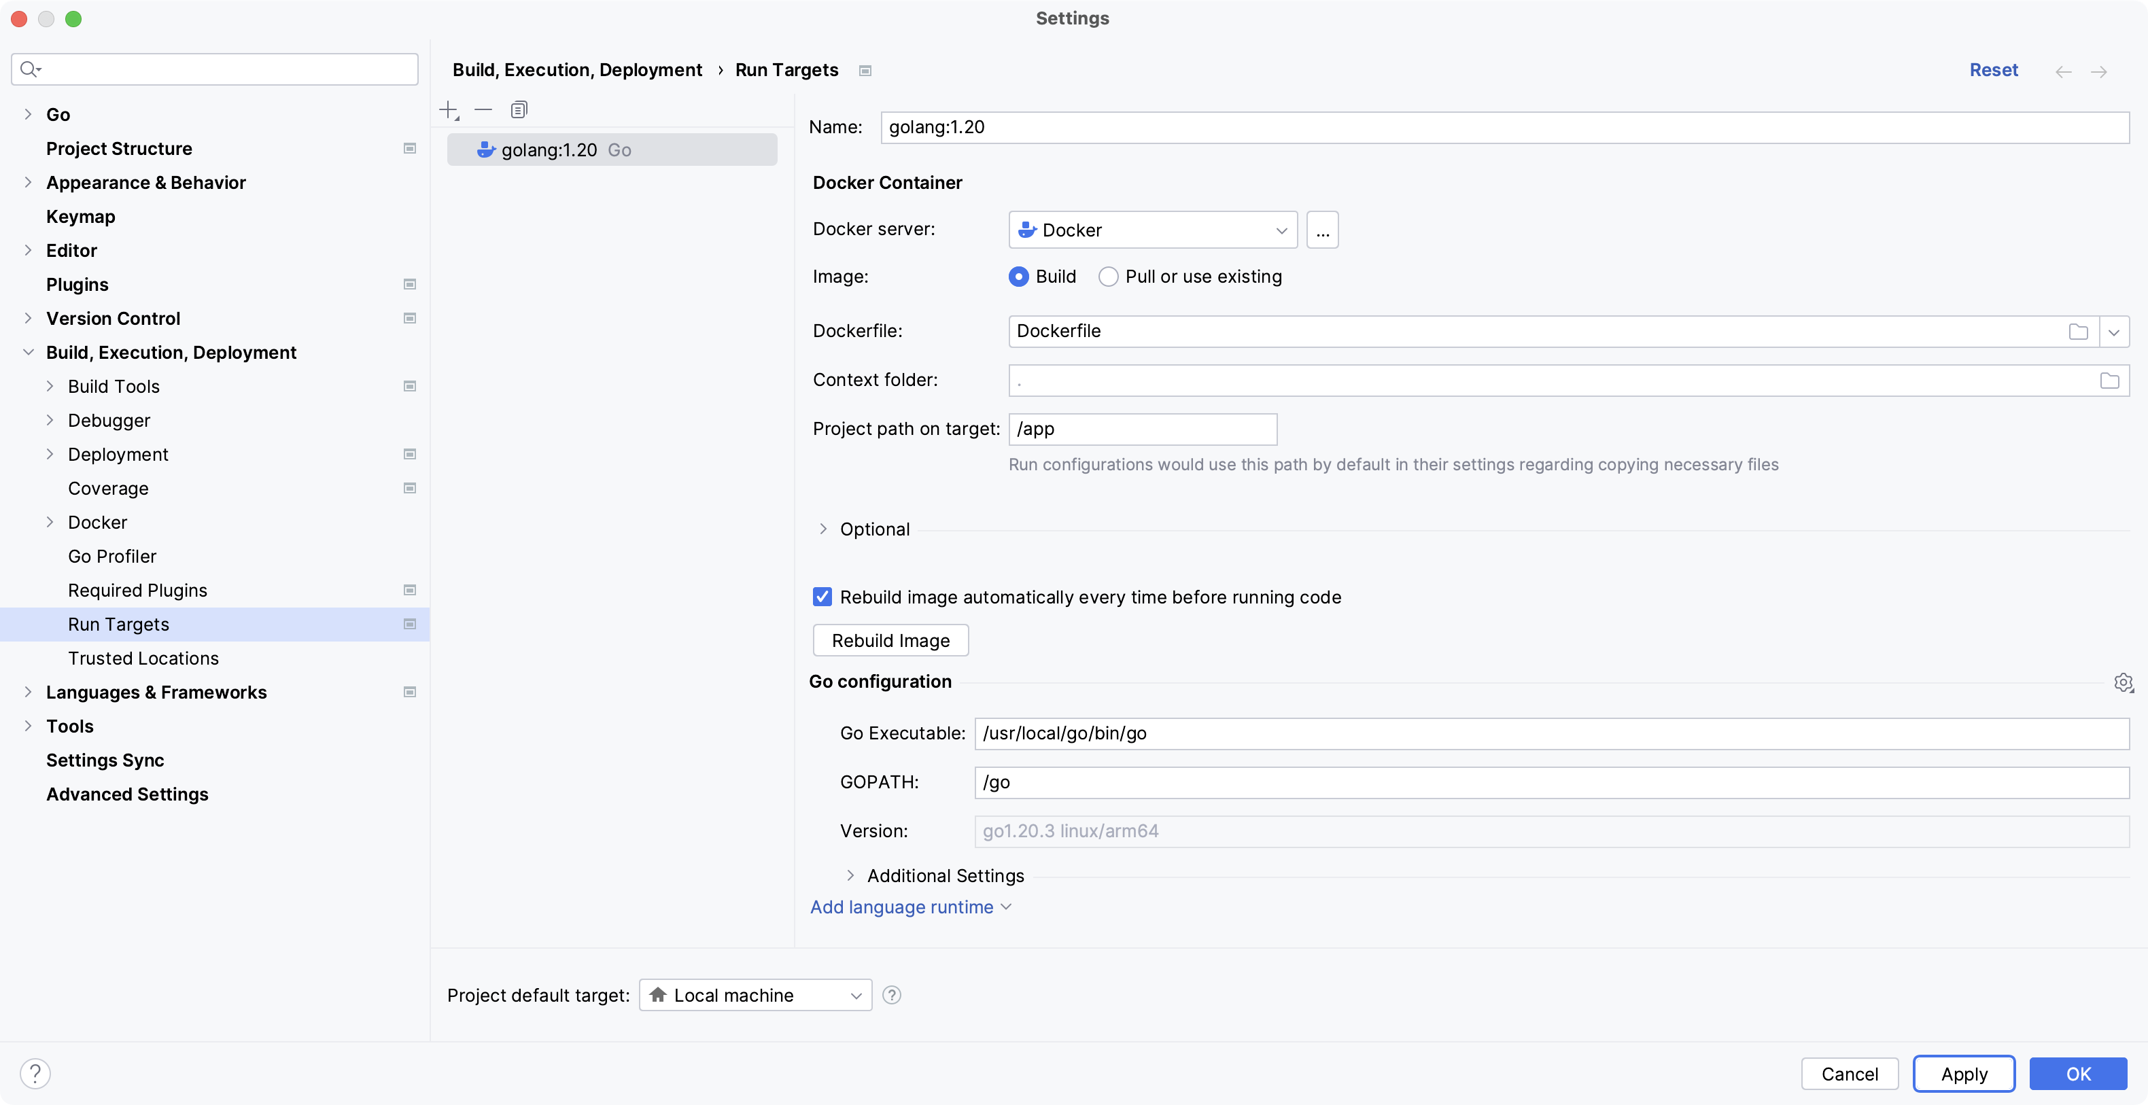Click the add new run target icon
Image resolution: width=2148 pixels, height=1105 pixels.
click(448, 109)
